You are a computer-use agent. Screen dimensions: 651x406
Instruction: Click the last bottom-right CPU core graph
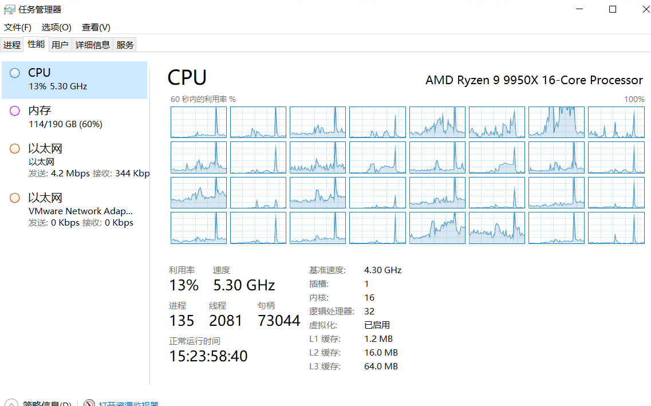tap(616, 228)
